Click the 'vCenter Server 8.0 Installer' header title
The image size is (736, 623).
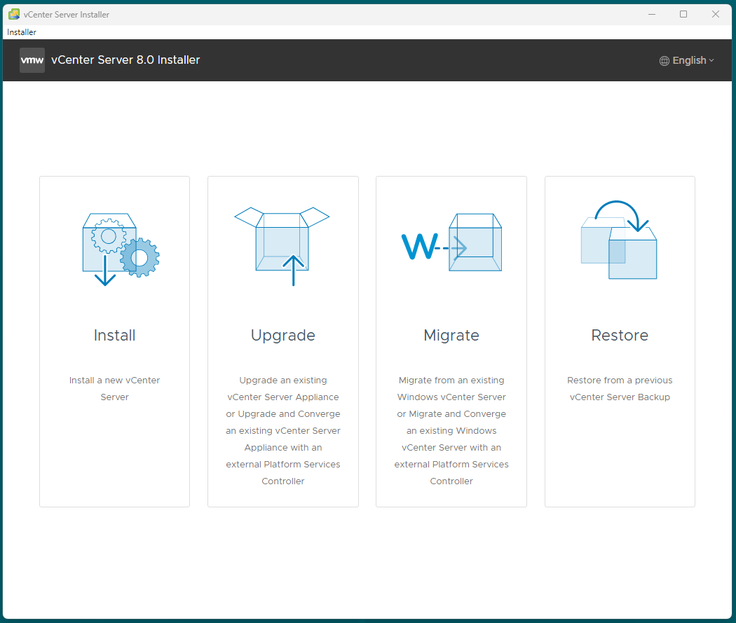click(x=125, y=60)
